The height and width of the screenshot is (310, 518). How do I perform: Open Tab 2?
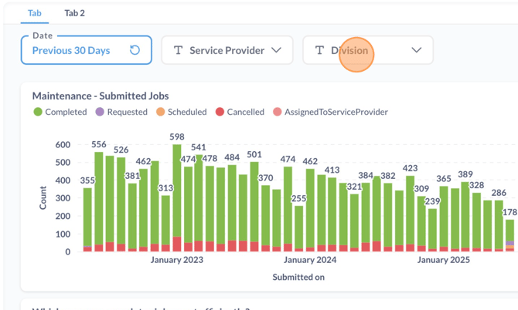75,13
